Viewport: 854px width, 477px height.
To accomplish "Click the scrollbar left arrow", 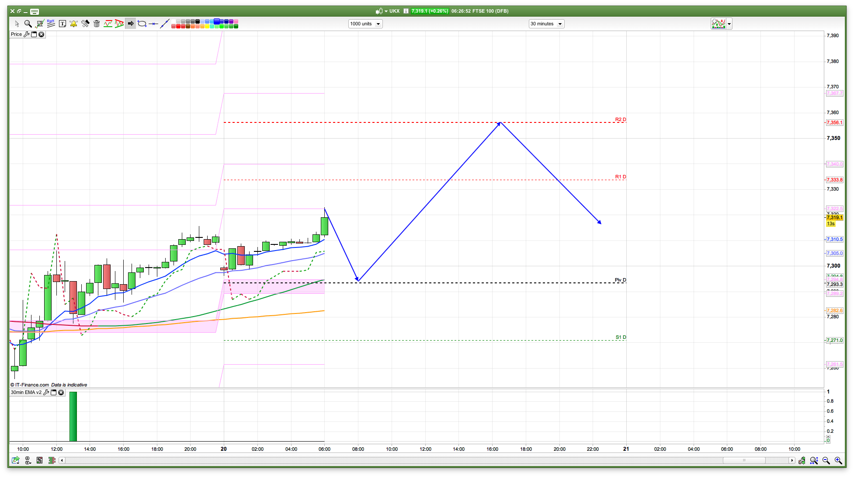I will pos(62,460).
